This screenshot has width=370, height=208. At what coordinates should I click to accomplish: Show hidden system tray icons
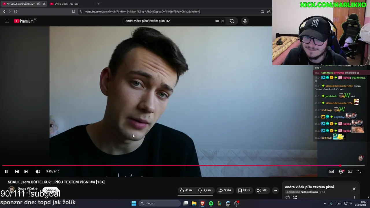(325, 203)
